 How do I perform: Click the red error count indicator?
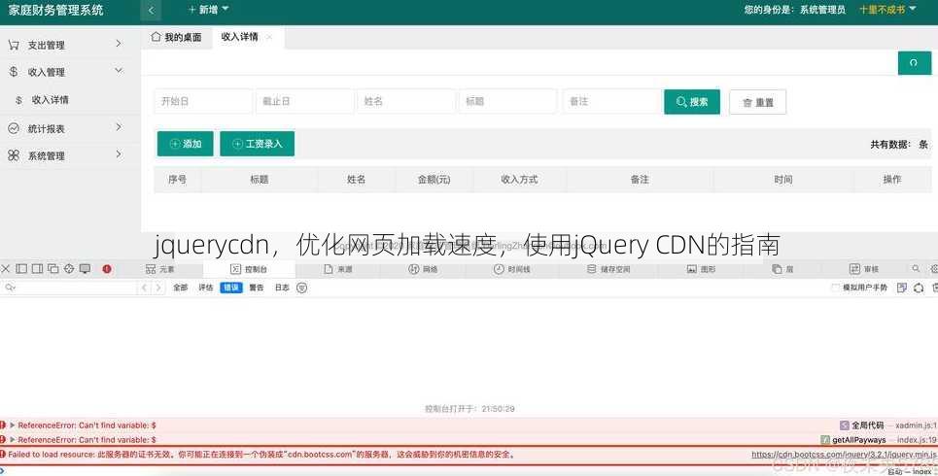pyautogui.click(x=107, y=269)
